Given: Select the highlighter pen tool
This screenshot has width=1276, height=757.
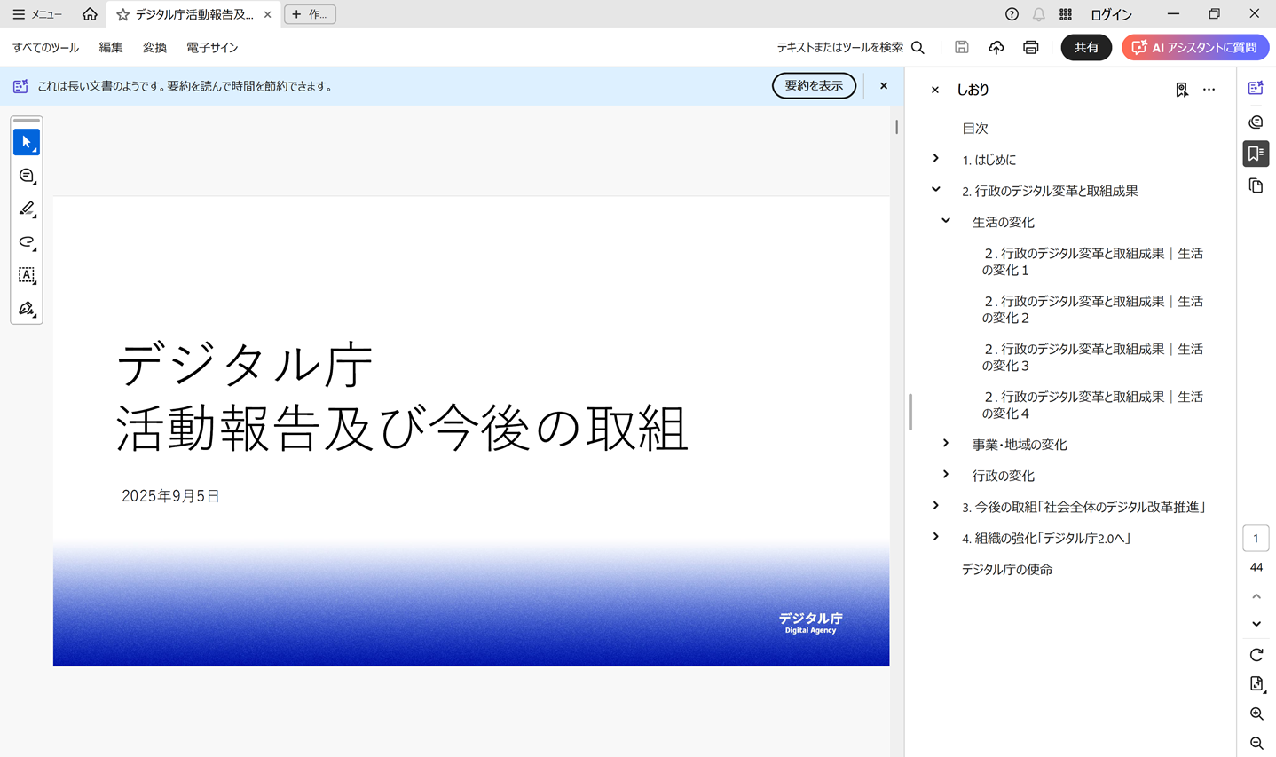Looking at the screenshot, I should pyautogui.click(x=27, y=209).
